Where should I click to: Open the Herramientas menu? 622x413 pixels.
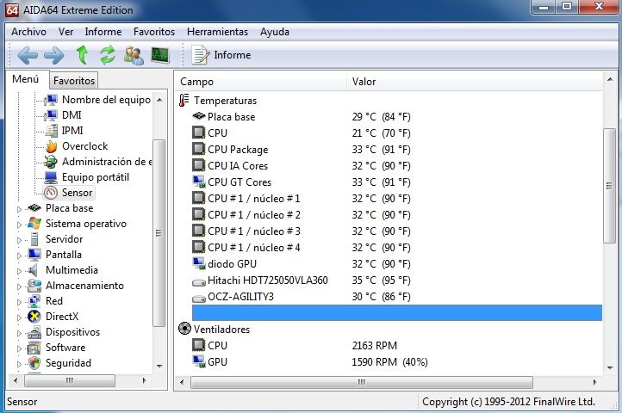217,32
